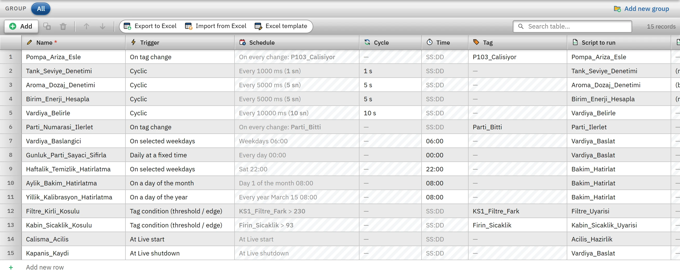Click the Tank_Seviye_Denetimi name cell

coord(74,71)
